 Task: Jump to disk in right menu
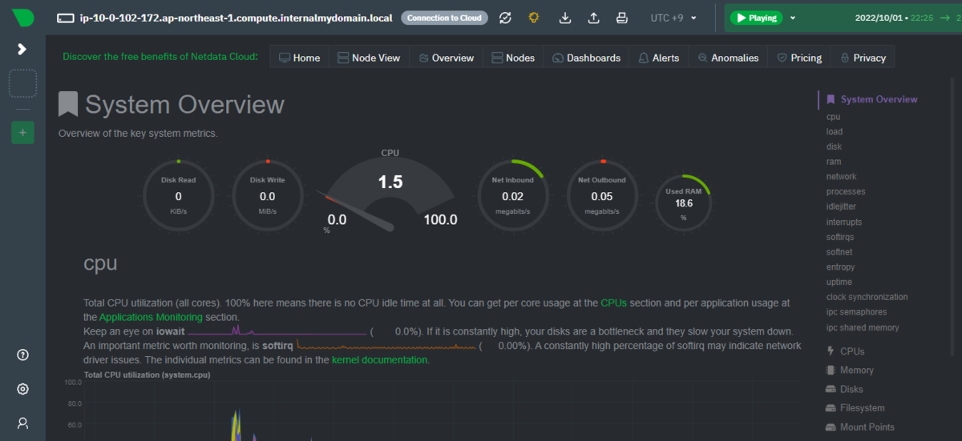[x=834, y=146]
